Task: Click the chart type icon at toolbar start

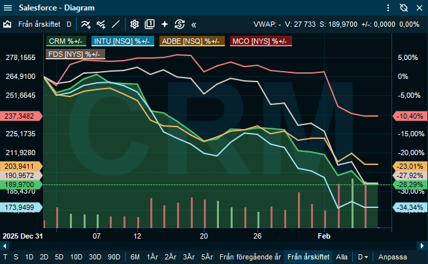Action: [8, 24]
